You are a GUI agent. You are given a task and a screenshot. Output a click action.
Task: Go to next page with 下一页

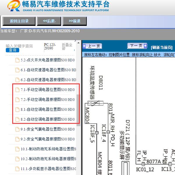click(x=137, y=46)
